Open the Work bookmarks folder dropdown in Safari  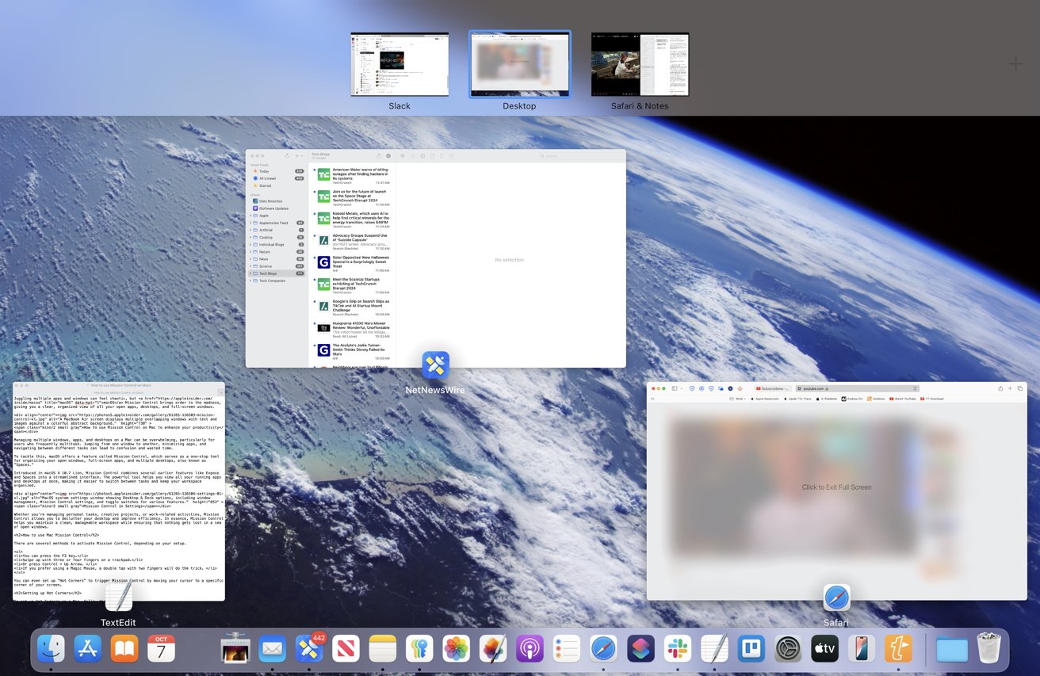click(739, 399)
